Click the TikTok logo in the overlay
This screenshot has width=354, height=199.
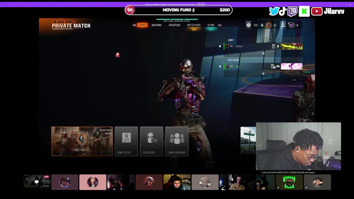[x=283, y=11]
